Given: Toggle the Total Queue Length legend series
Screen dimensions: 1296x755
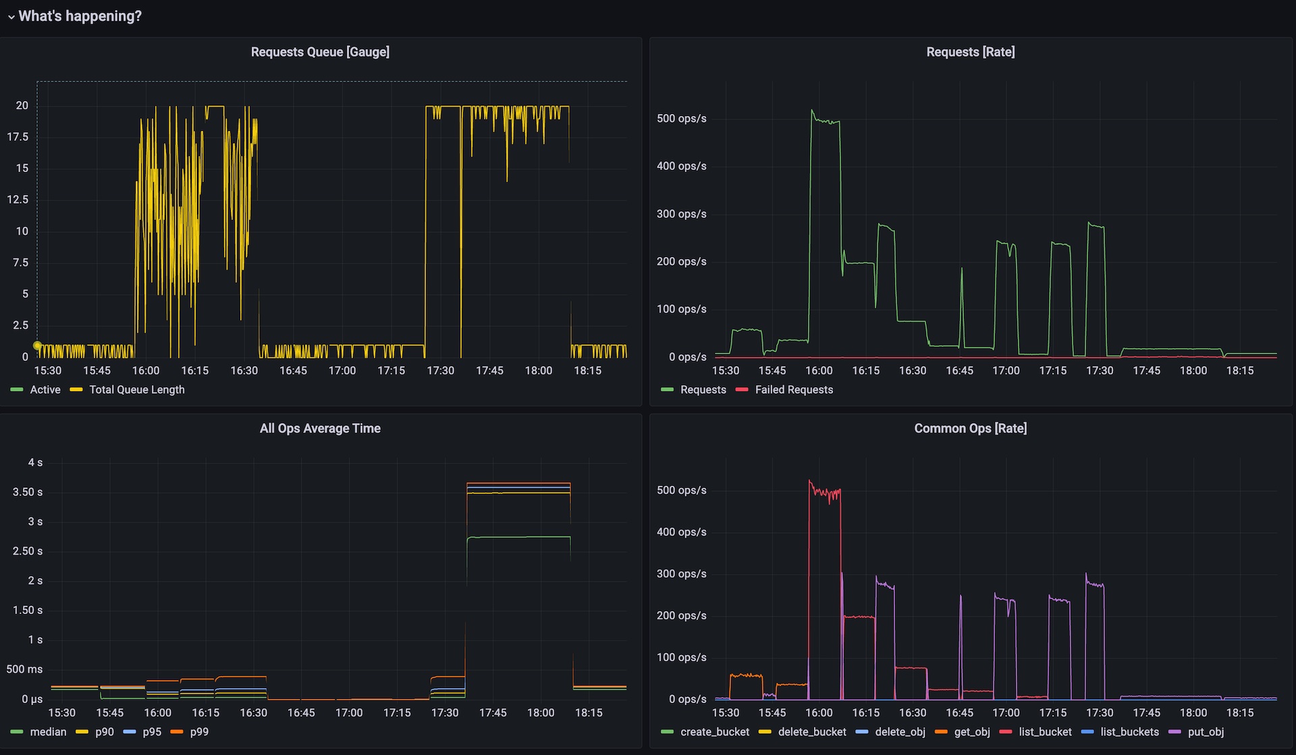Looking at the screenshot, I should tap(136, 390).
